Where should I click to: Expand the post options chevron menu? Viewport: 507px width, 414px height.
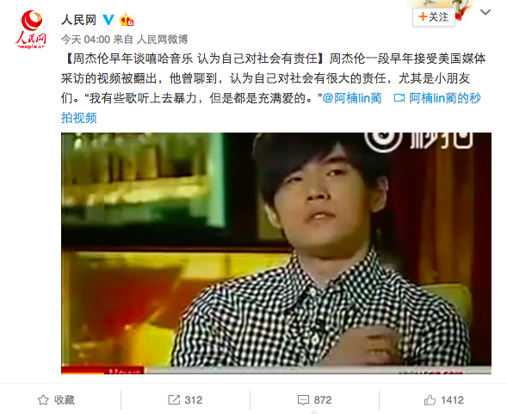(485, 12)
